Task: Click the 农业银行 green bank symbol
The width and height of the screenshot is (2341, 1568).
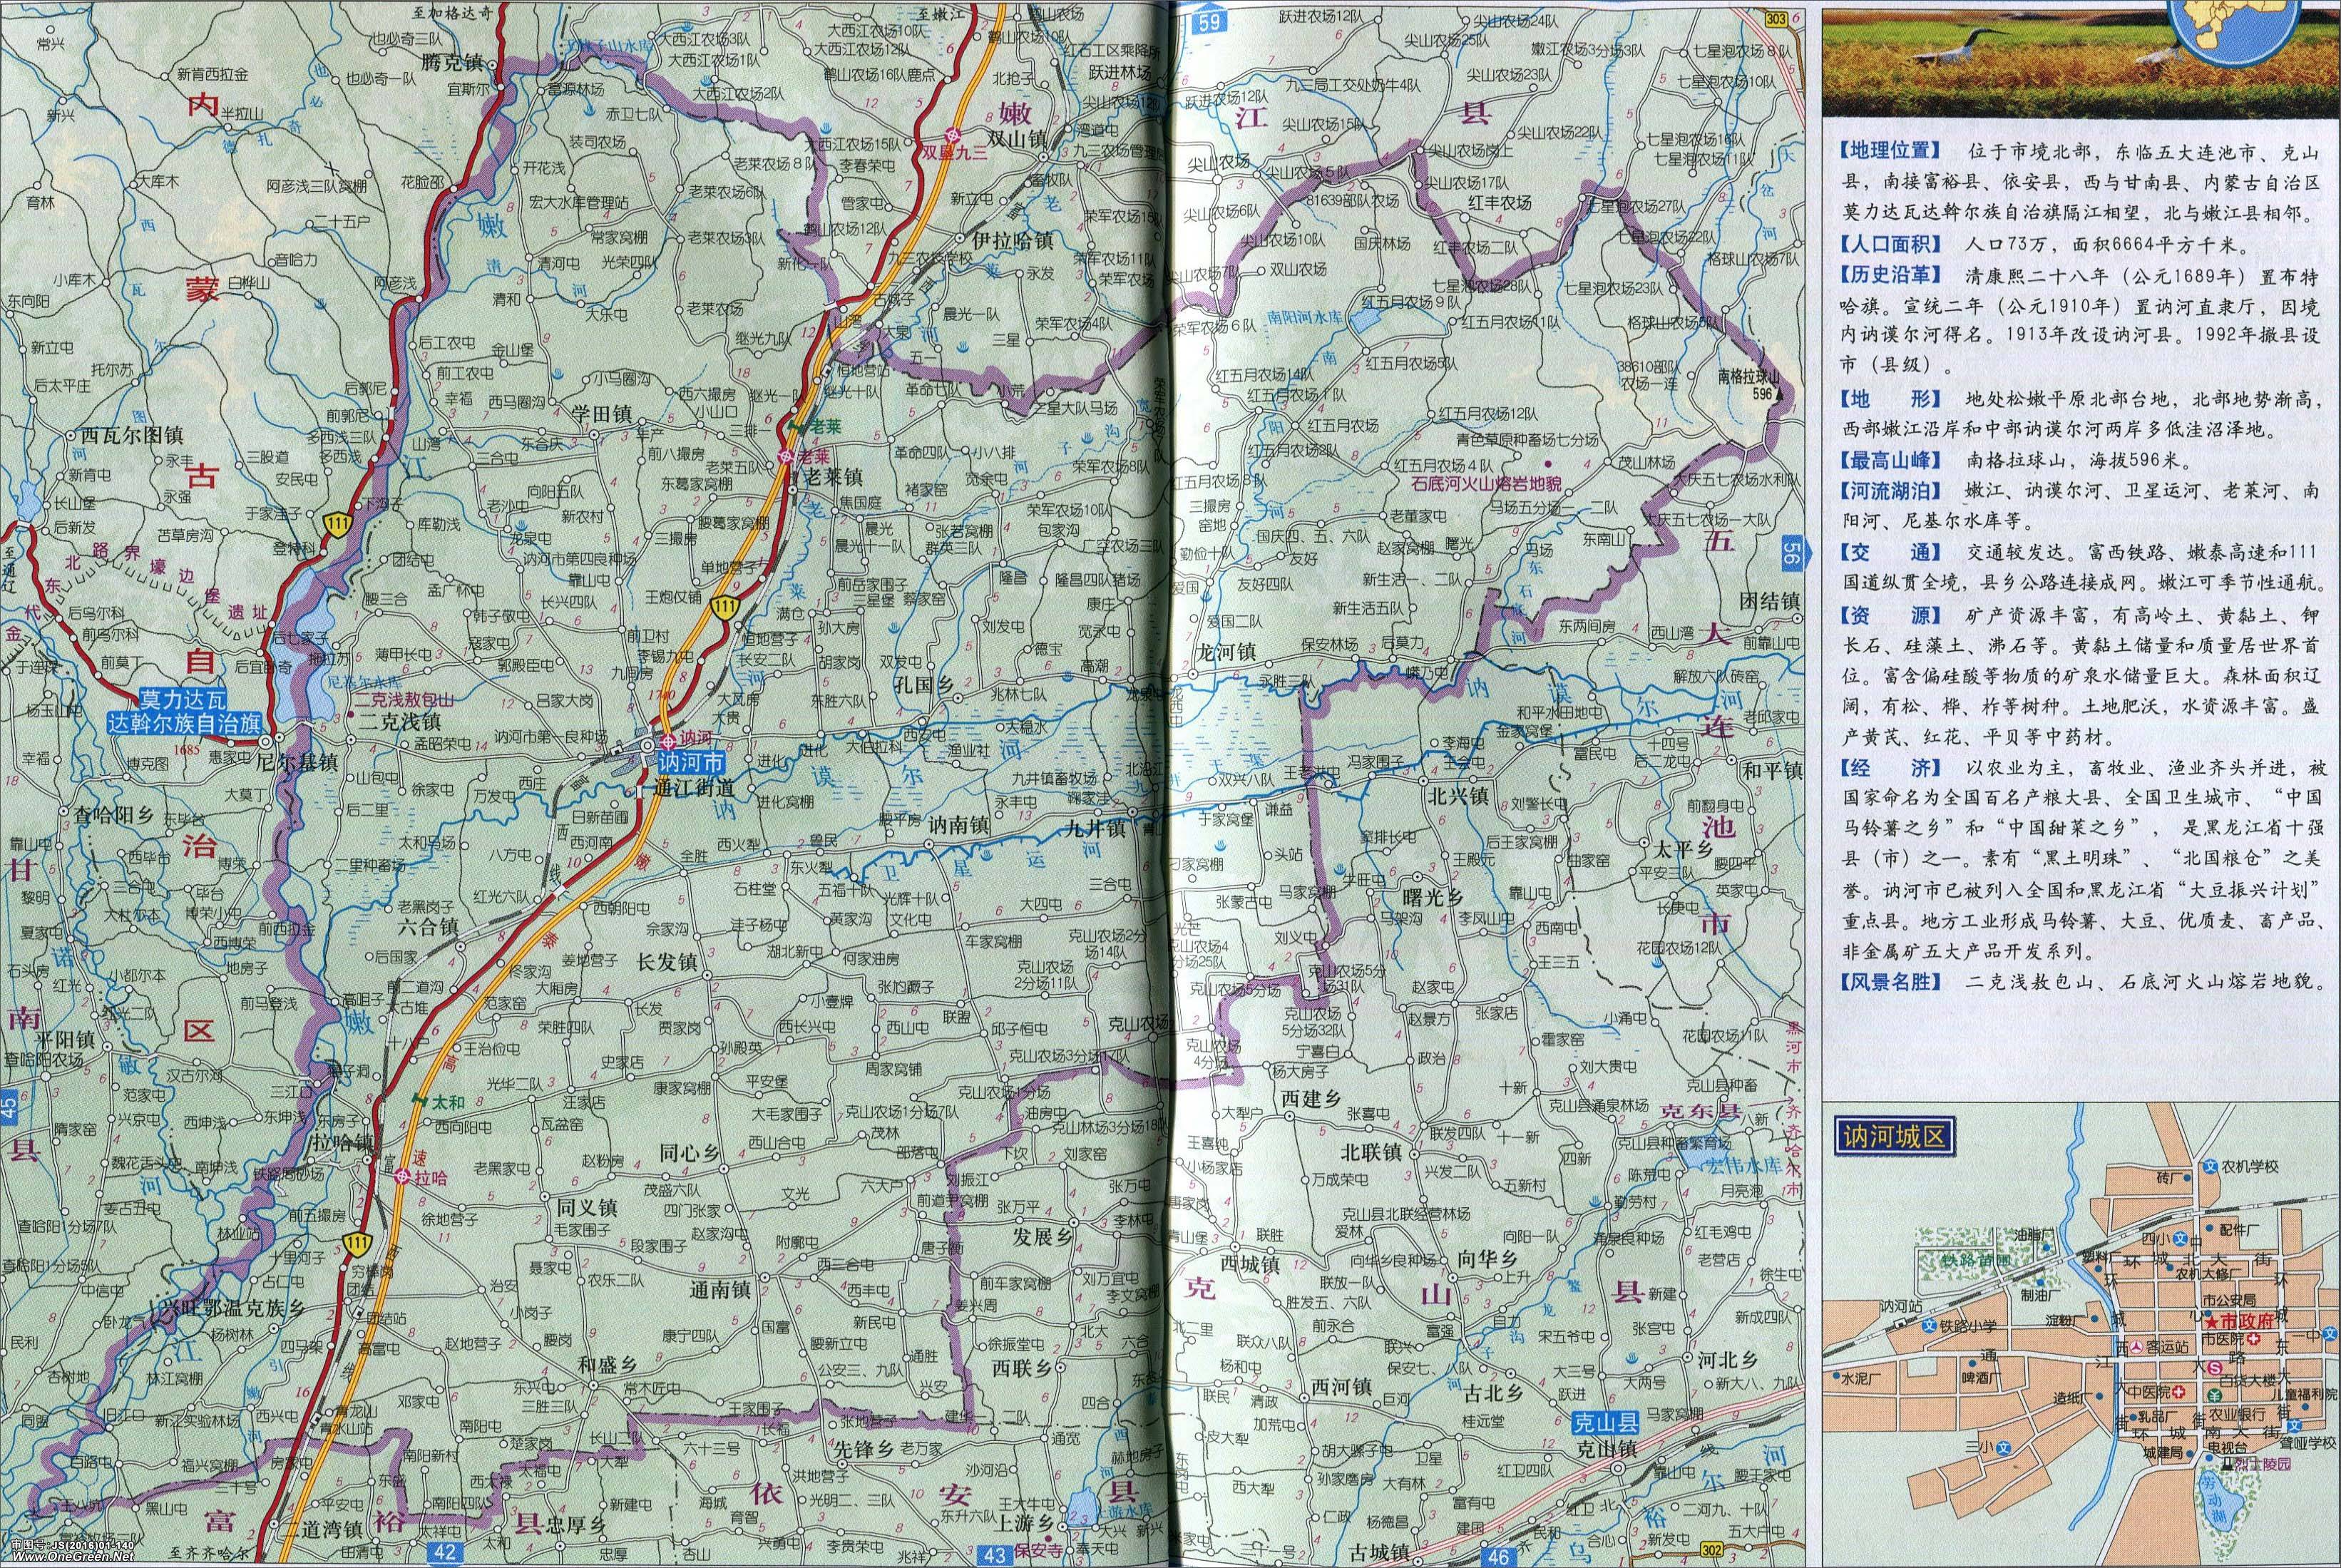Action: coord(2214,1396)
